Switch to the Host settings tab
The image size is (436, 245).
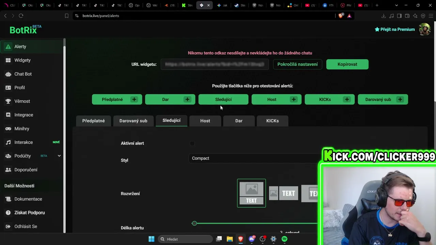point(205,121)
